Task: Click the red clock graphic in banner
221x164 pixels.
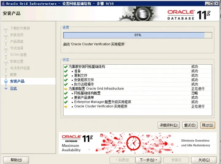Action: point(133,143)
